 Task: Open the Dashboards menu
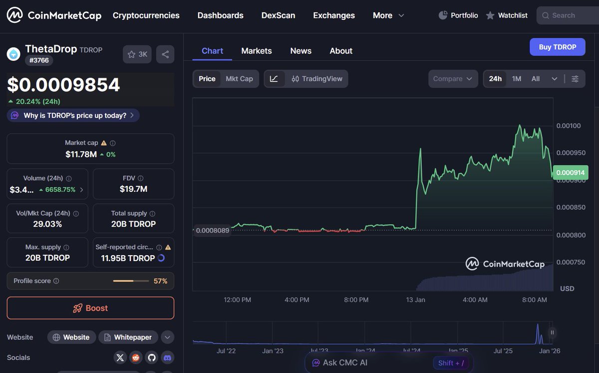click(x=221, y=15)
